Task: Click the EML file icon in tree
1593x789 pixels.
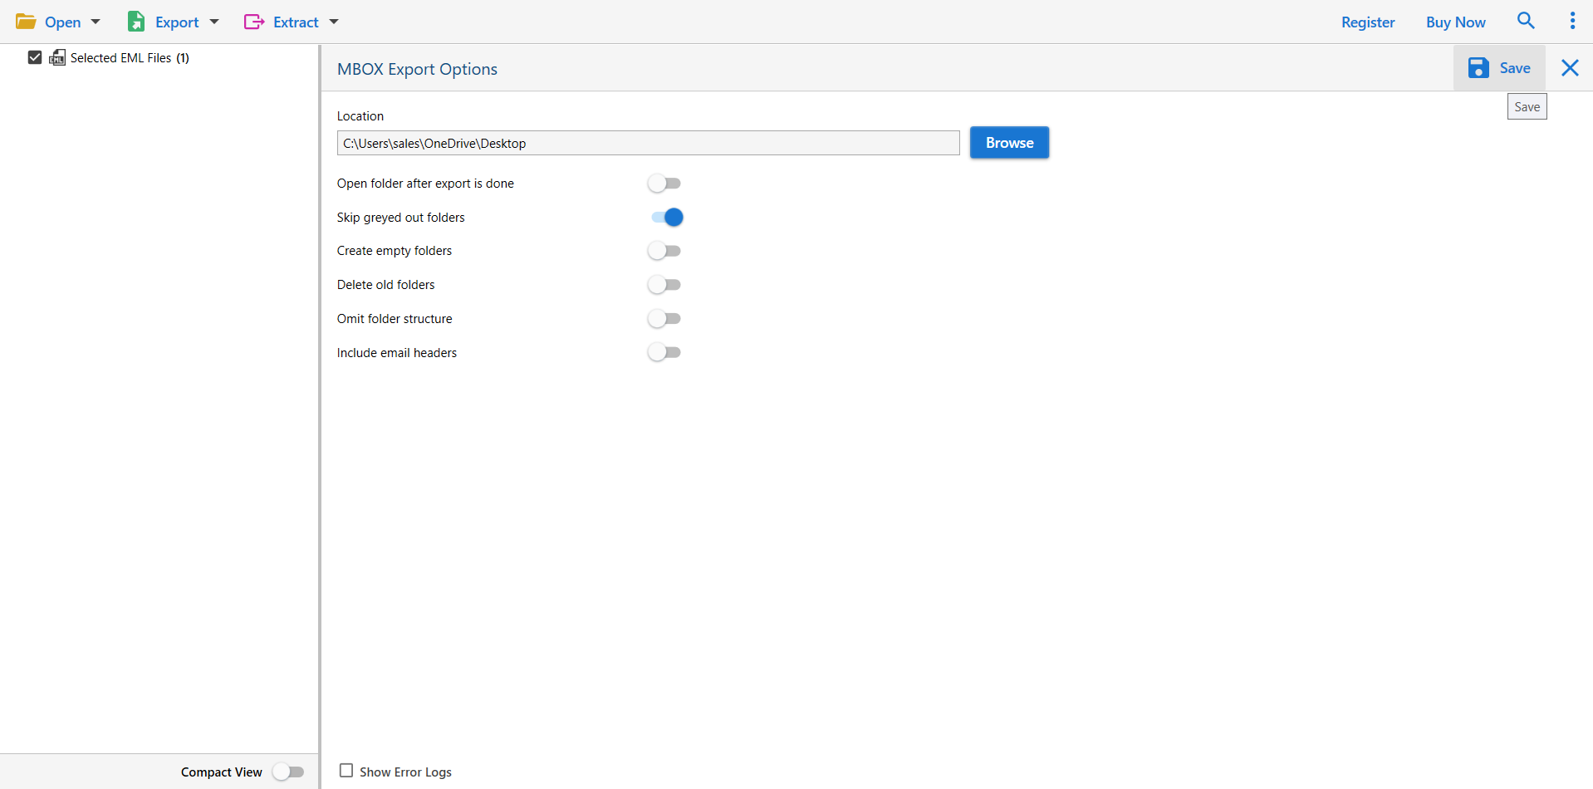Action: (57, 57)
